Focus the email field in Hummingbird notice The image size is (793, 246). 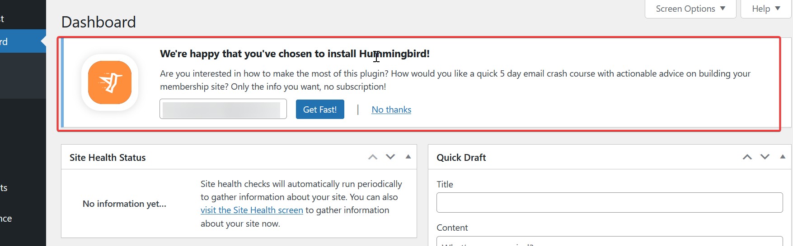(223, 109)
